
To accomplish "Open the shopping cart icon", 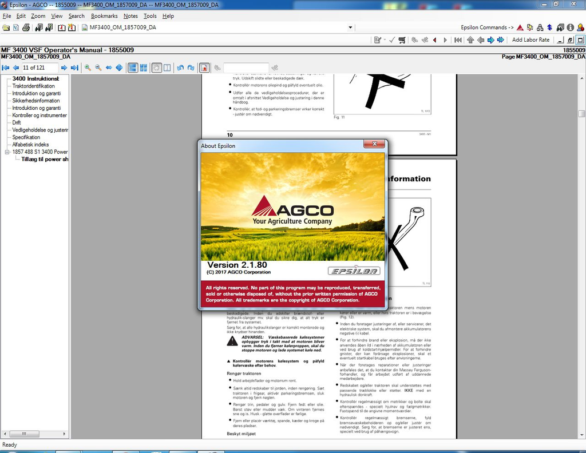I will pos(402,40).
